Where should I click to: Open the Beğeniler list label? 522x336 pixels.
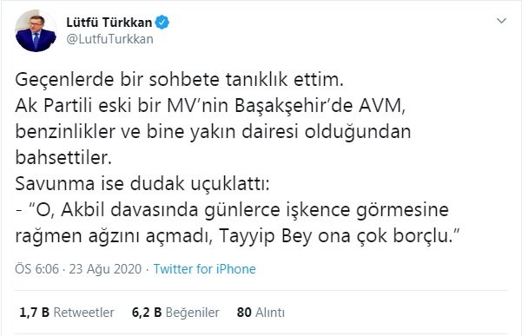pyautogui.click(x=193, y=313)
